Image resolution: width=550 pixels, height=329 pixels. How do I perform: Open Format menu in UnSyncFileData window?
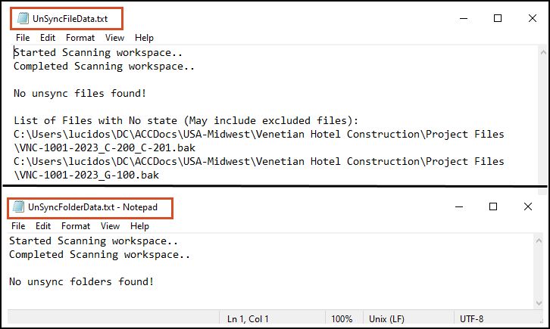(x=80, y=38)
